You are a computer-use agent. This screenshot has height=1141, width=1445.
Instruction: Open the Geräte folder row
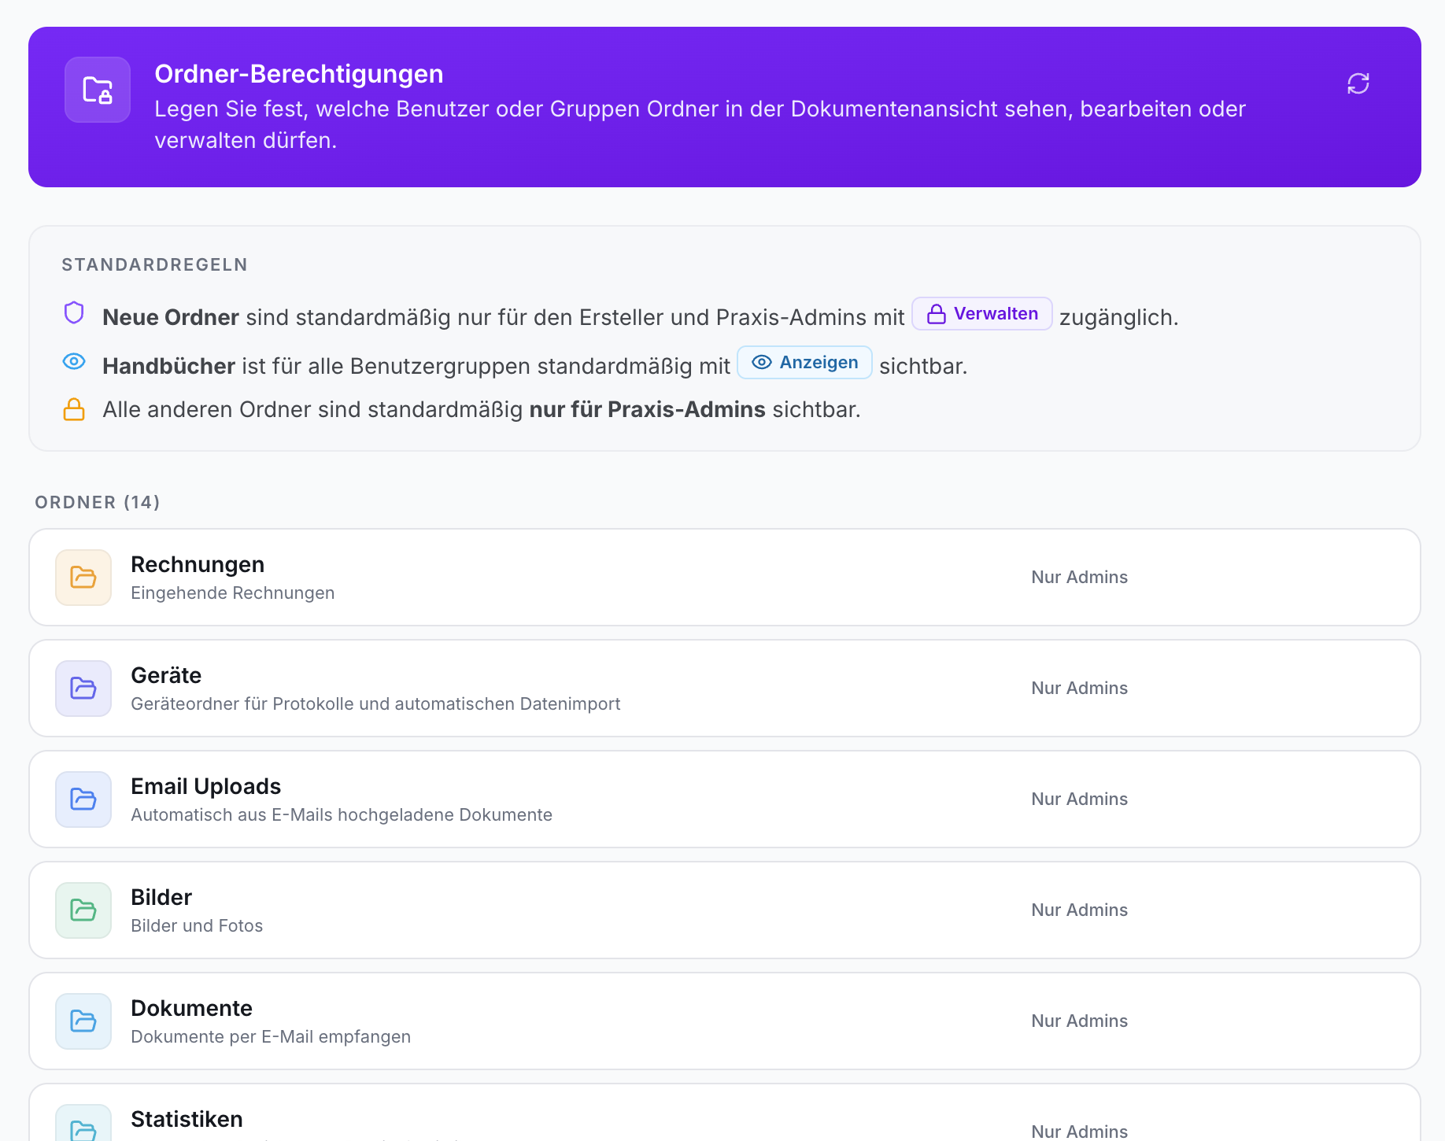pos(724,689)
